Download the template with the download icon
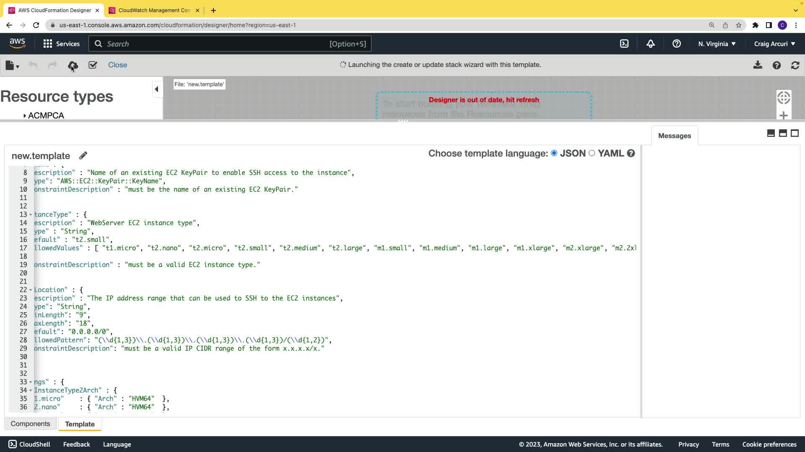Screen dimensions: 805x452 (758, 65)
